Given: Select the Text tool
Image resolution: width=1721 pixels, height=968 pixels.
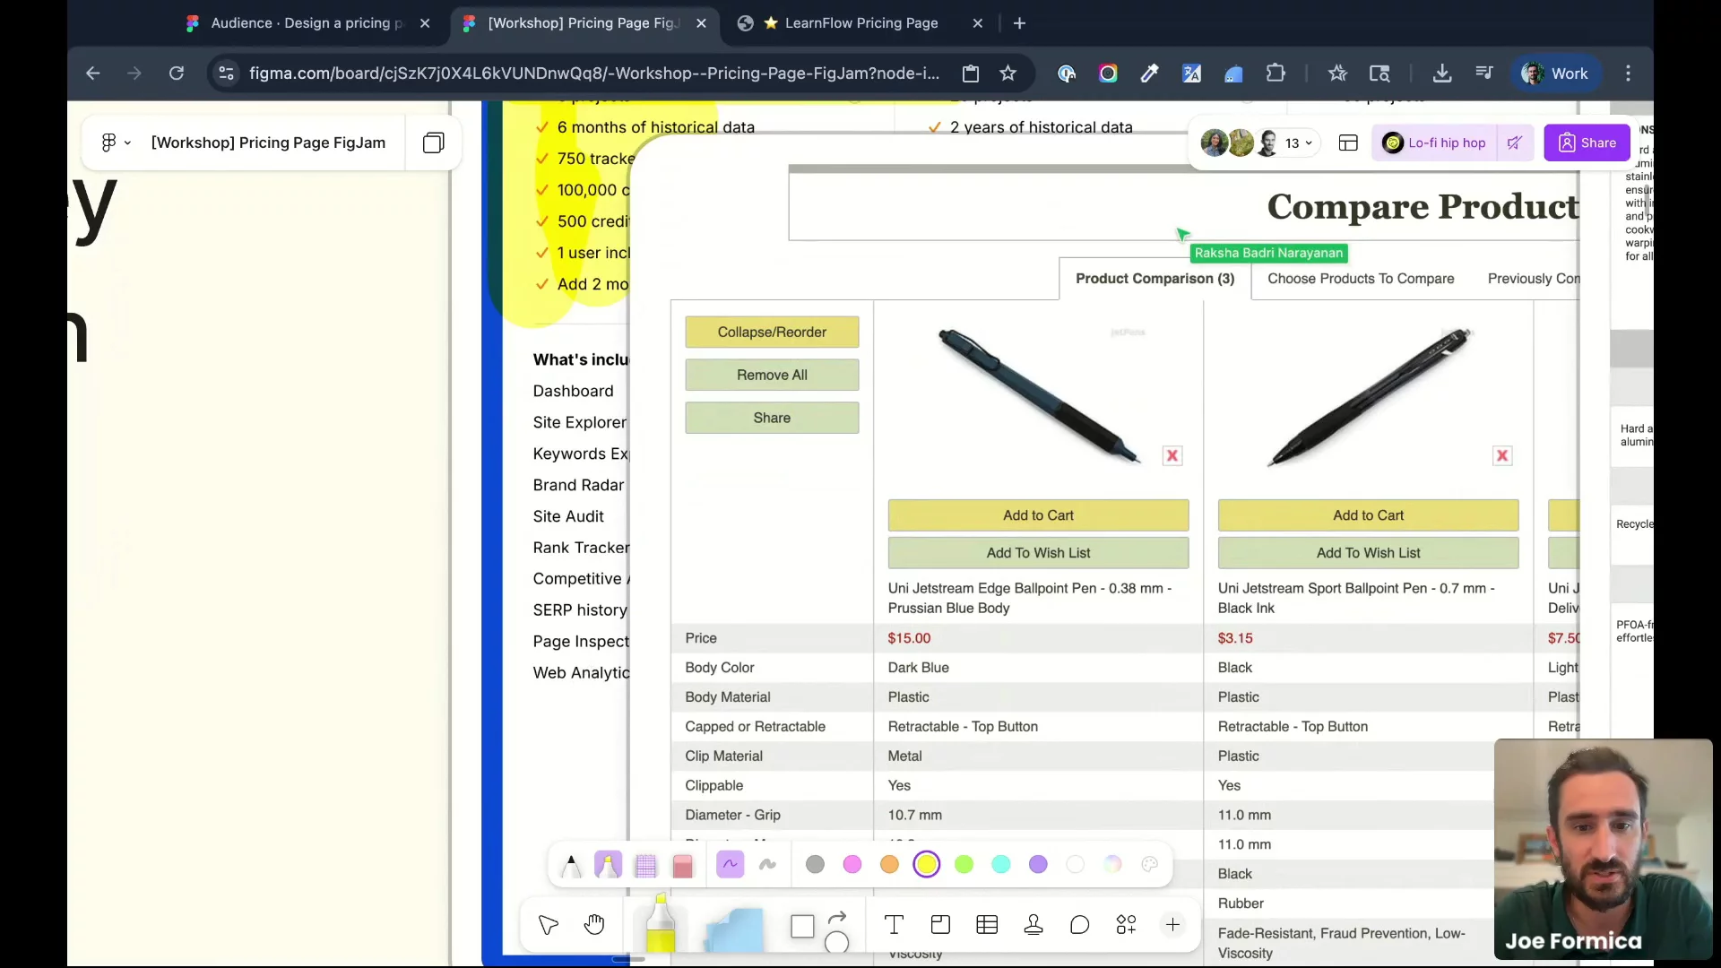Looking at the screenshot, I should [x=894, y=925].
